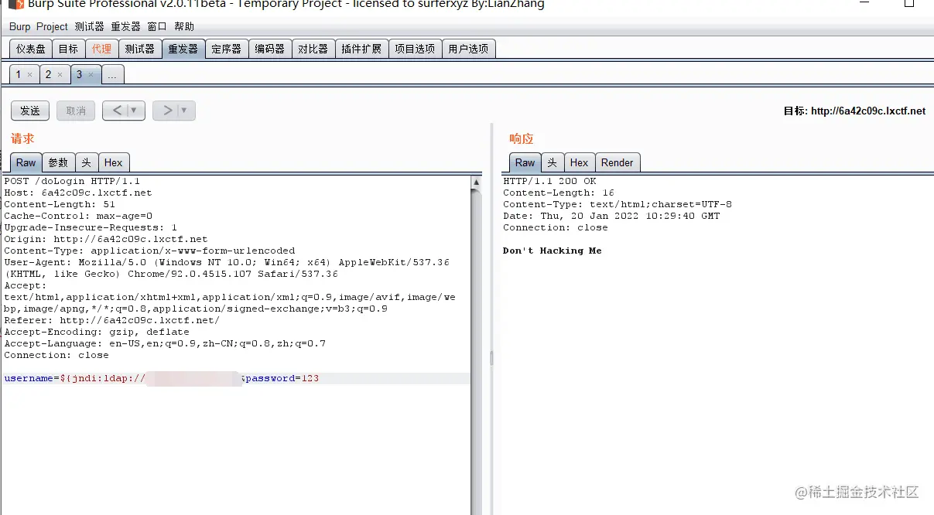Select the request Raw tab

26,162
